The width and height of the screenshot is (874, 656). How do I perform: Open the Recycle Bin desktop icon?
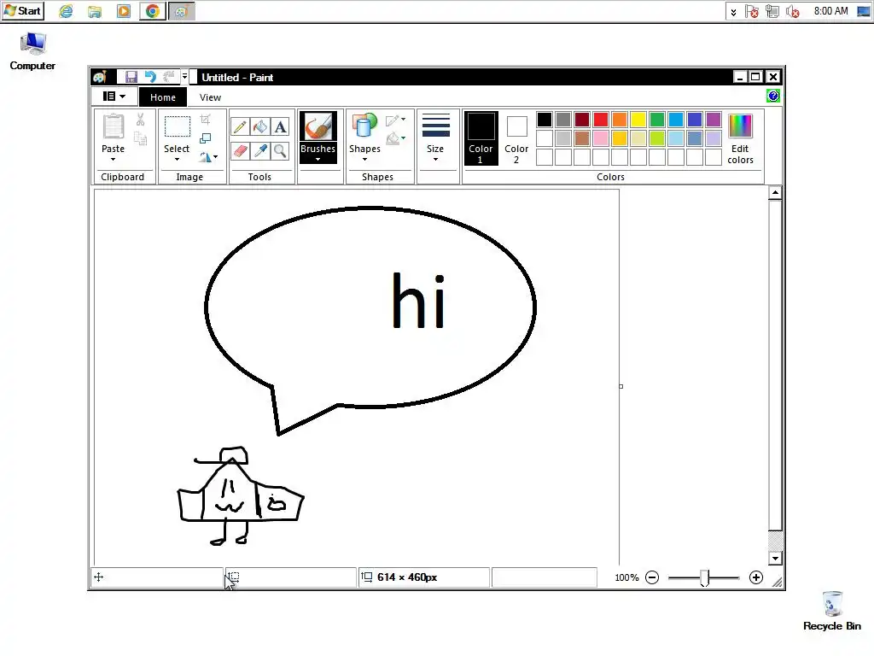832,612
